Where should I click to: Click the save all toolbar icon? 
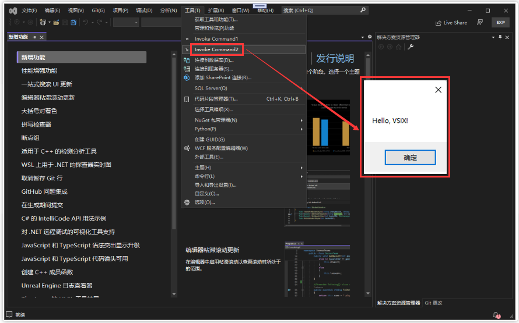point(73,22)
